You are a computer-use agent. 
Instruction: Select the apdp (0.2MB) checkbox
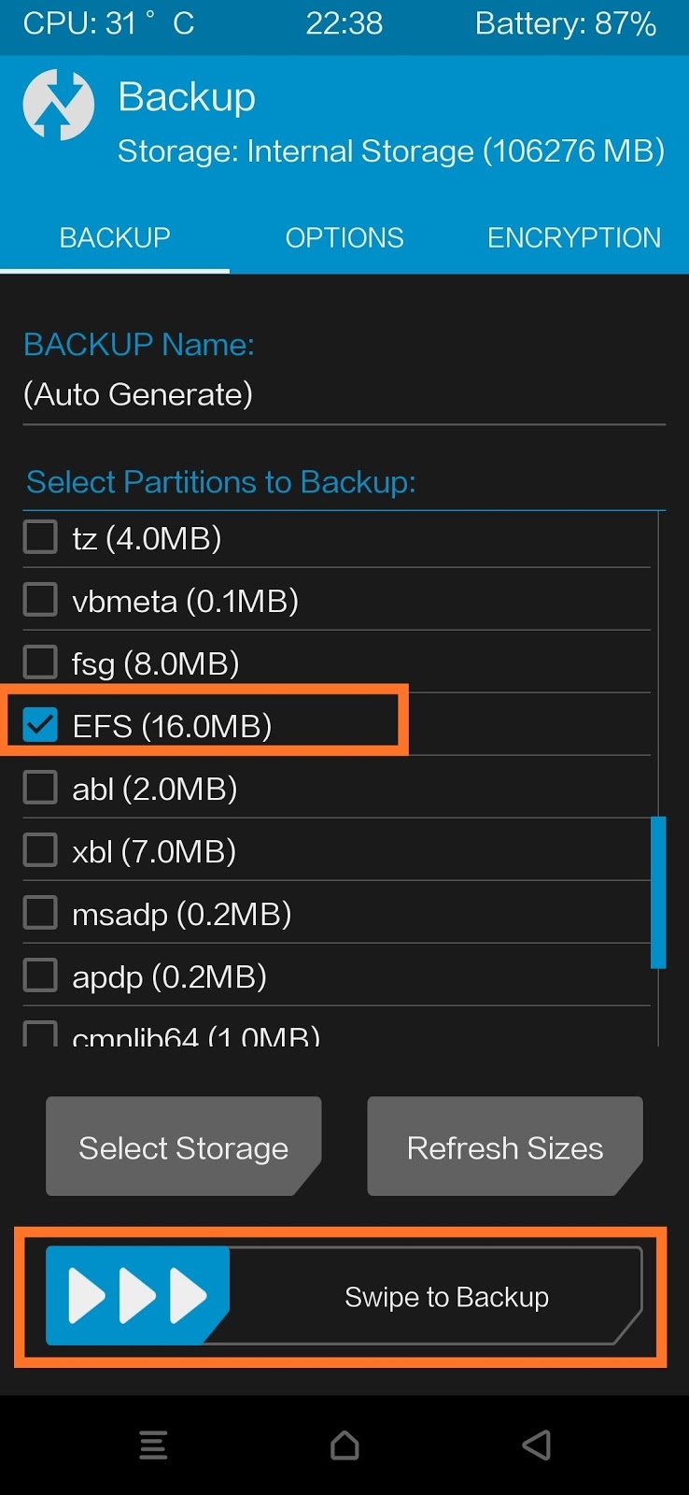(x=40, y=975)
